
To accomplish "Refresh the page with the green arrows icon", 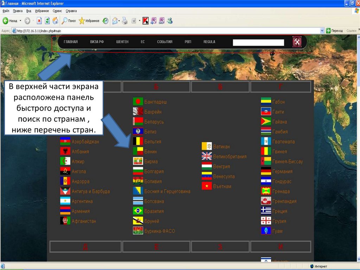I will click(x=47, y=21).
